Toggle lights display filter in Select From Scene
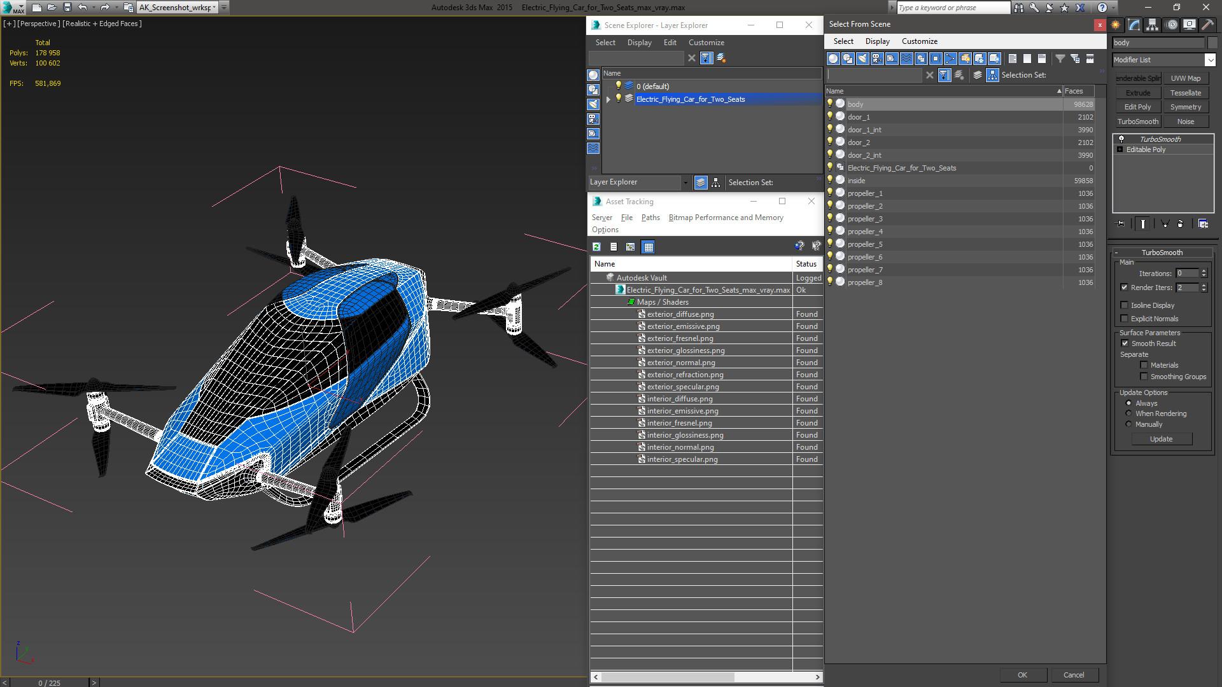Screen dimensions: 1222x687 pyautogui.click(x=862, y=59)
